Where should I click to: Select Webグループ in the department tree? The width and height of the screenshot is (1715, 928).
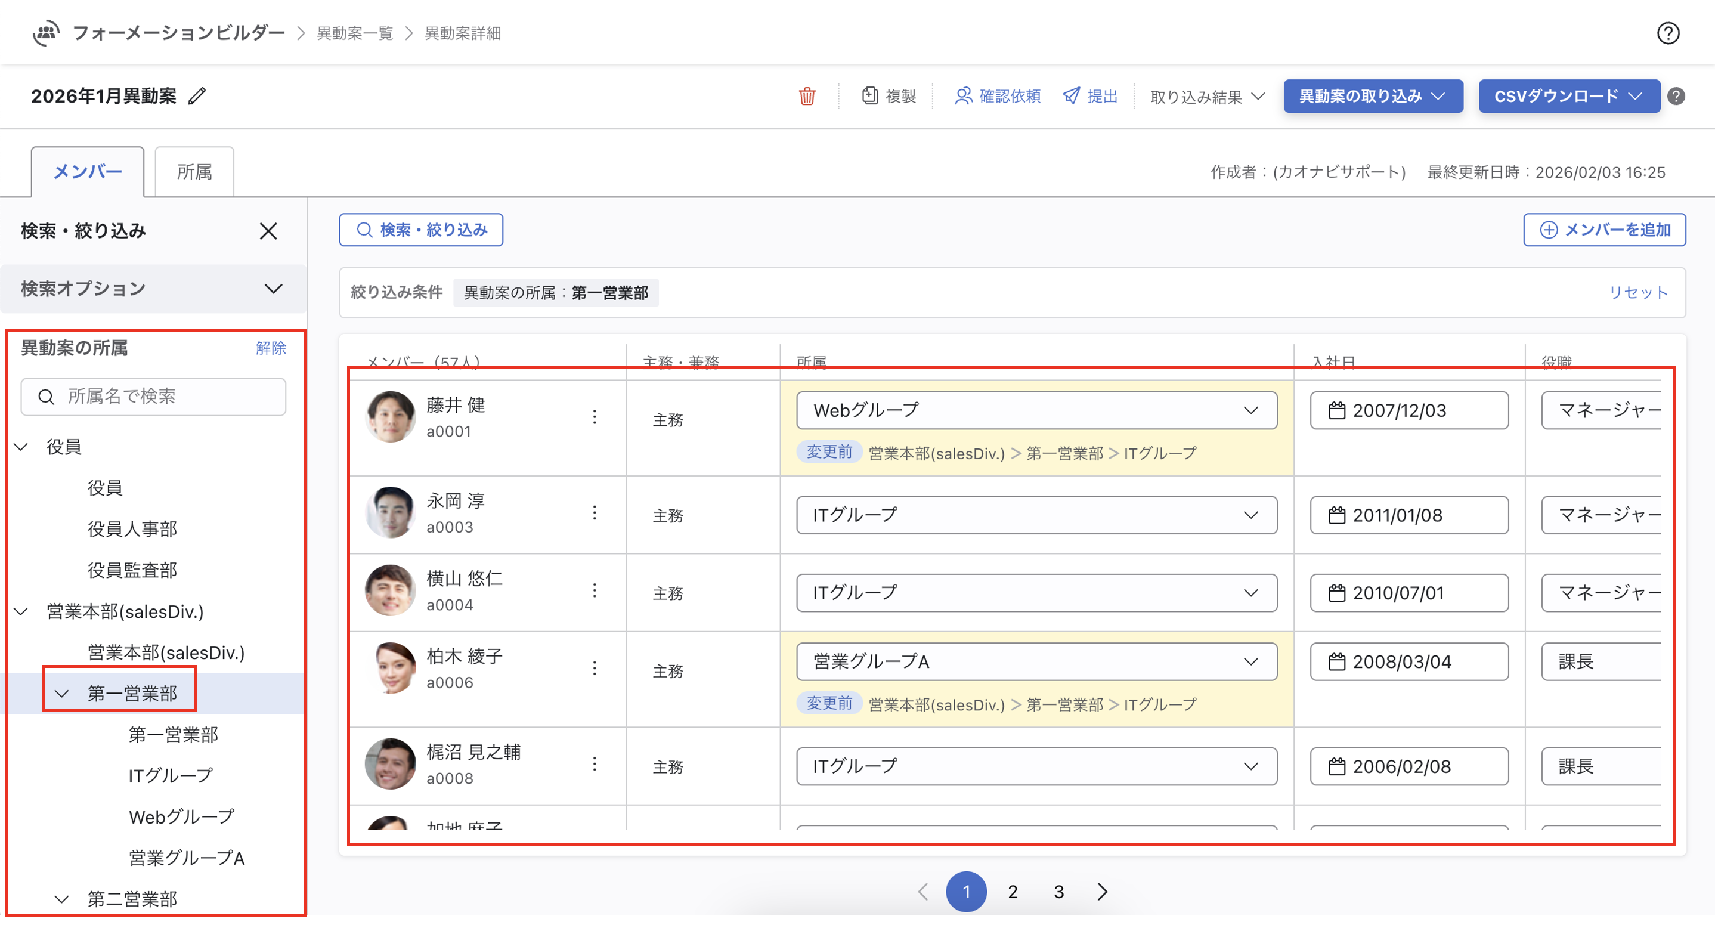click(181, 817)
